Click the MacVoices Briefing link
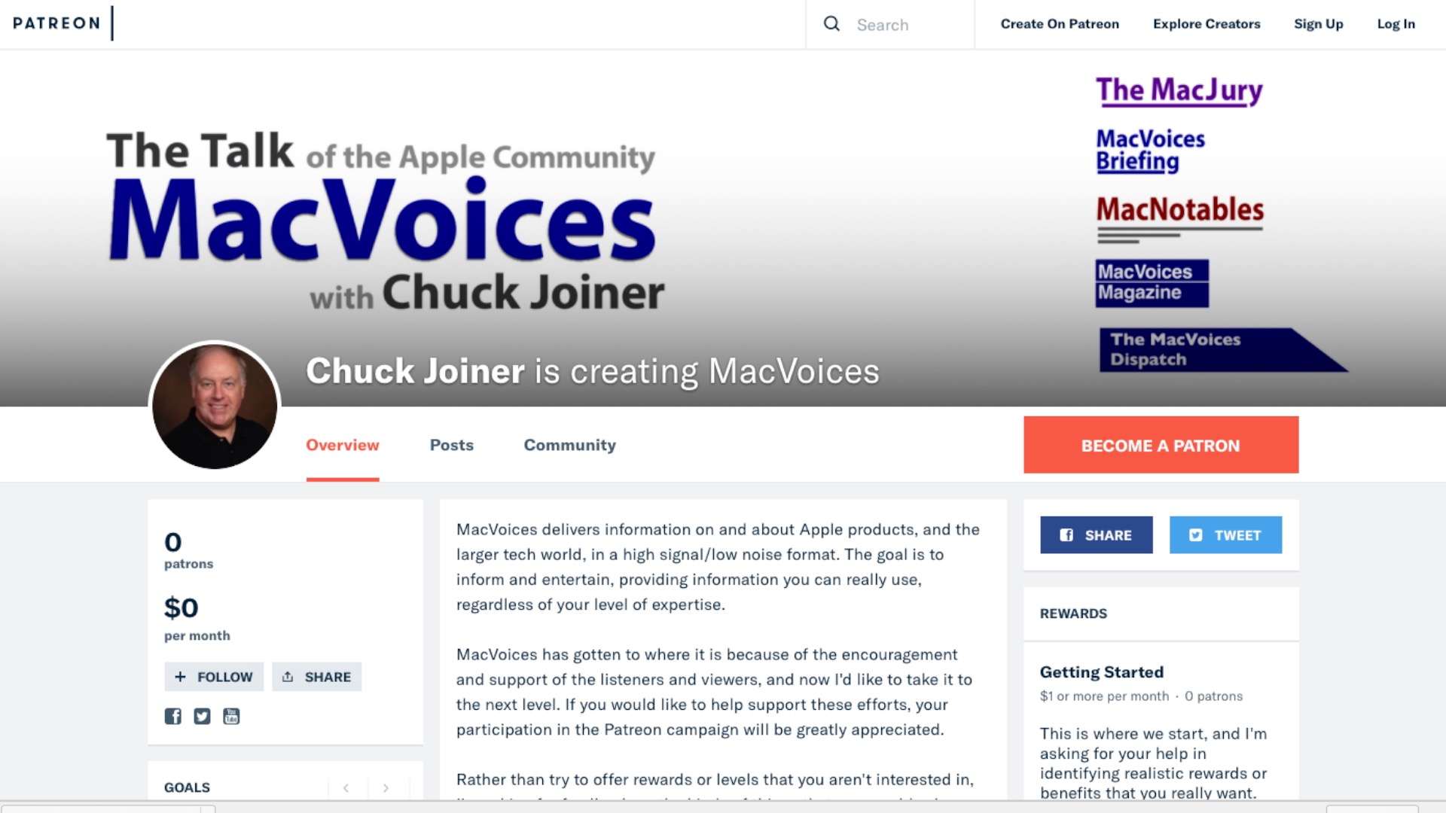 click(x=1150, y=149)
